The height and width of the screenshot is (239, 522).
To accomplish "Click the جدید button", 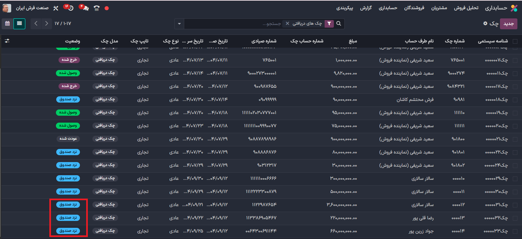I will tap(509, 24).
